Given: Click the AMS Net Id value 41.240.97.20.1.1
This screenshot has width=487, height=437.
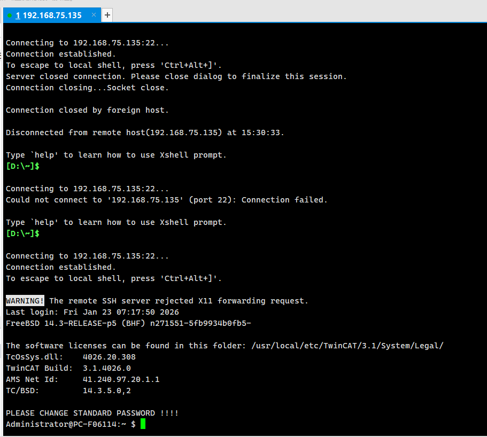Looking at the screenshot, I should coord(121,379).
